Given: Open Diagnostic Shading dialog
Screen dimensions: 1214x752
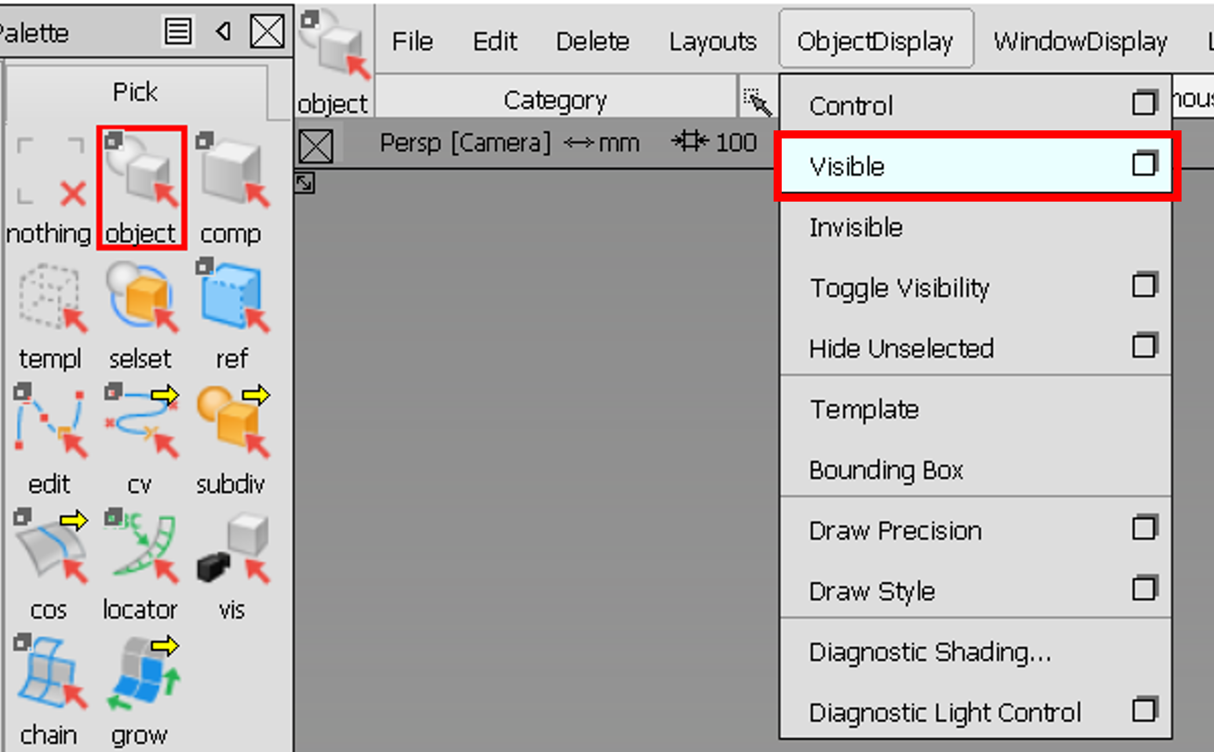Looking at the screenshot, I should (930, 652).
